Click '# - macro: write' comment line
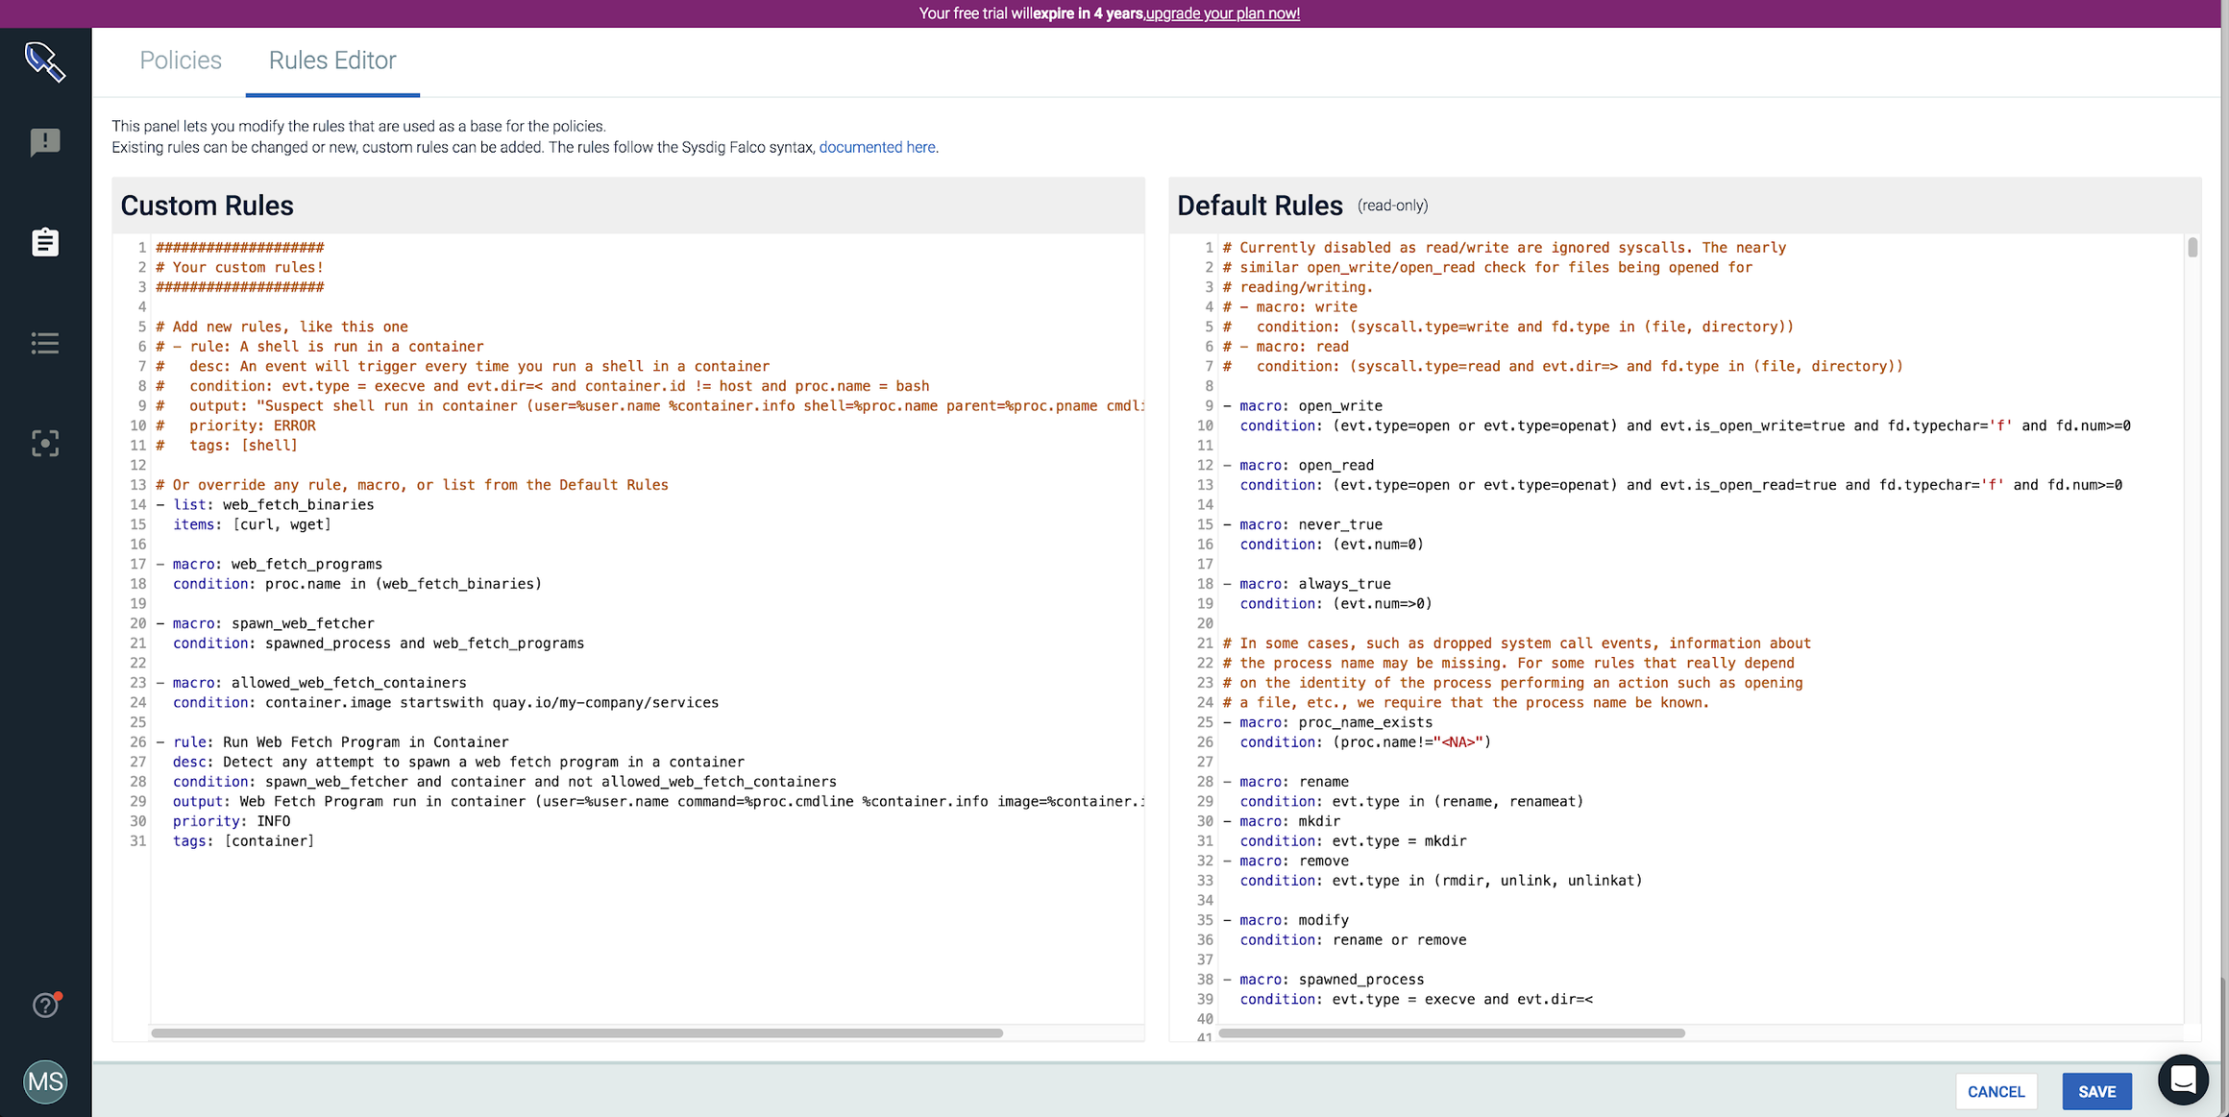 click(1289, 307)
